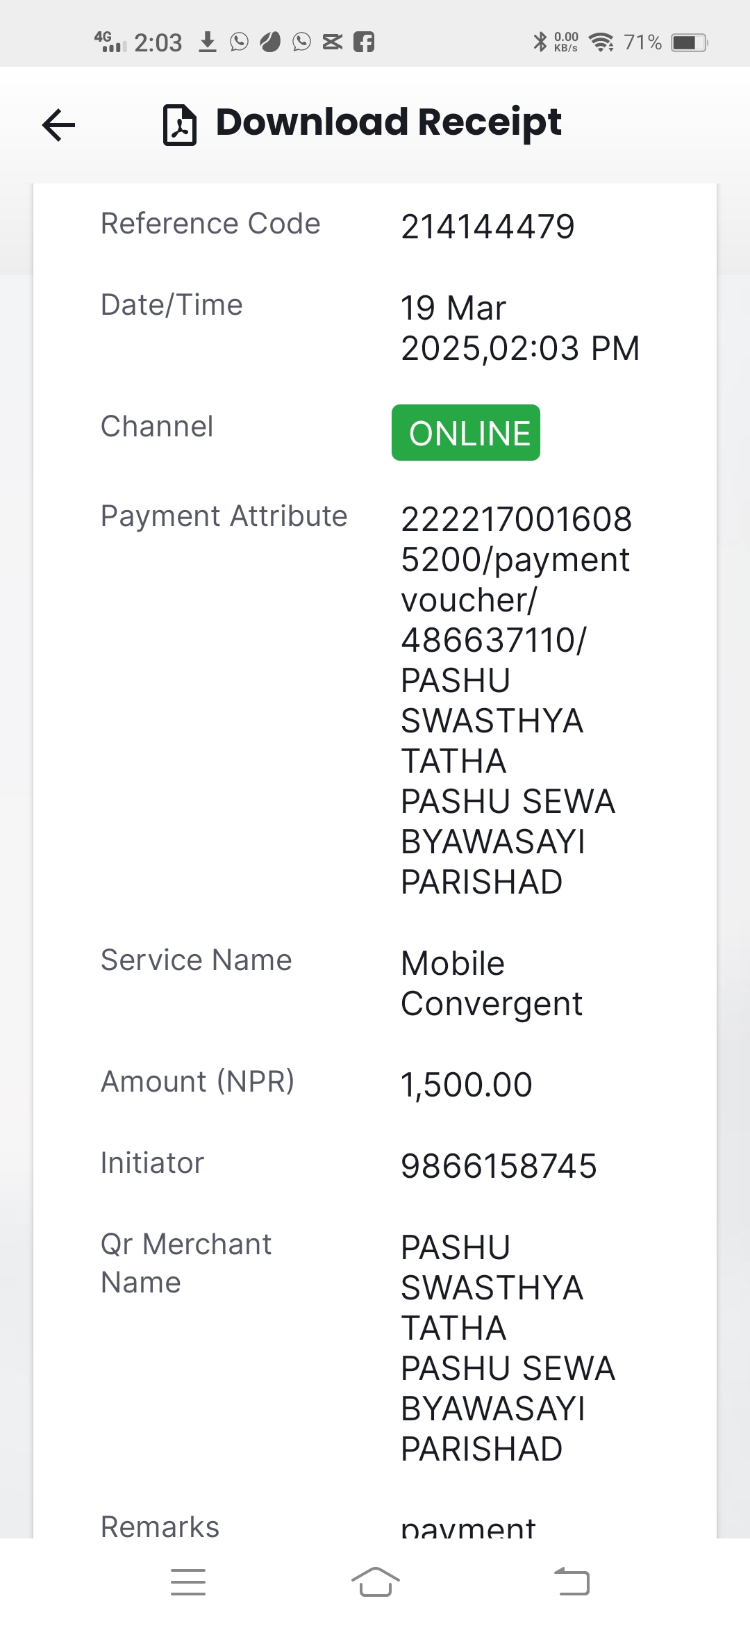The width and height of the screenshot is (750, 1626).
Task: Tap the Facebook notification icon
Action: (x=364, y=42)
